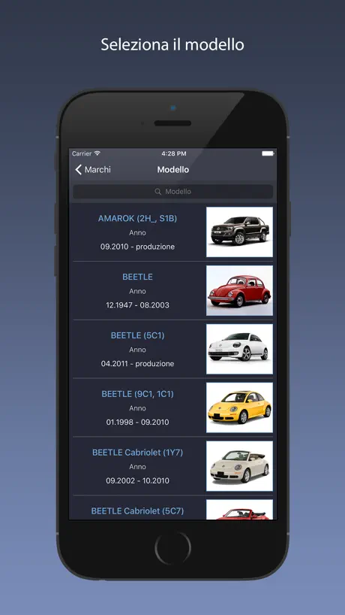The height and width of the screenshot is (615, 345).
Task: Click the '12.1947 - 08.2003' date text
Action: click(x=137, y=305)
